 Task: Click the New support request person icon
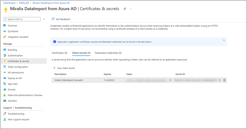pyautogui.click(x=5, y=120)
